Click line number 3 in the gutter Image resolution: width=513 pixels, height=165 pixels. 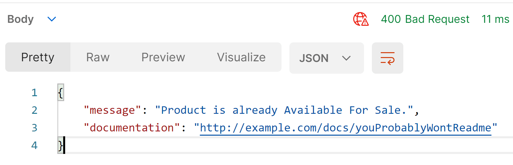[x=34, y=127]
